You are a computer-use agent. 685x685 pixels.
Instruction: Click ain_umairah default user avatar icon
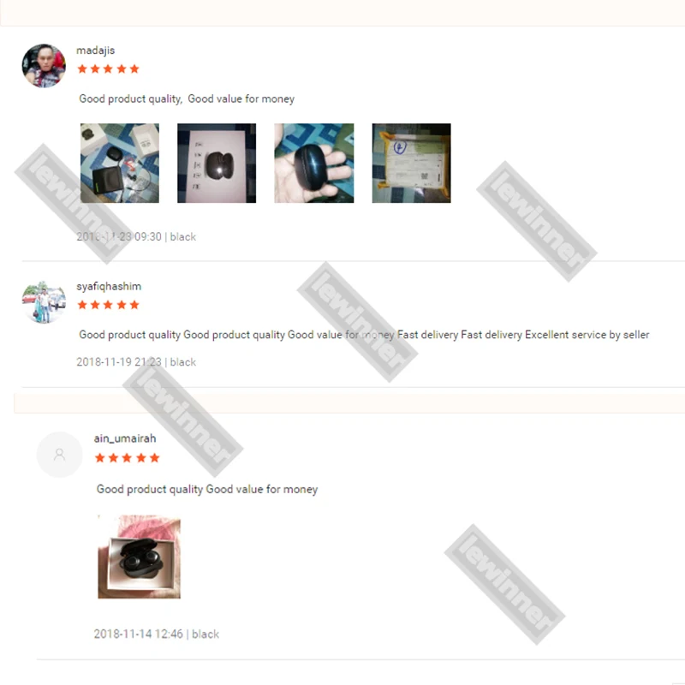click(x=59, y=455)
